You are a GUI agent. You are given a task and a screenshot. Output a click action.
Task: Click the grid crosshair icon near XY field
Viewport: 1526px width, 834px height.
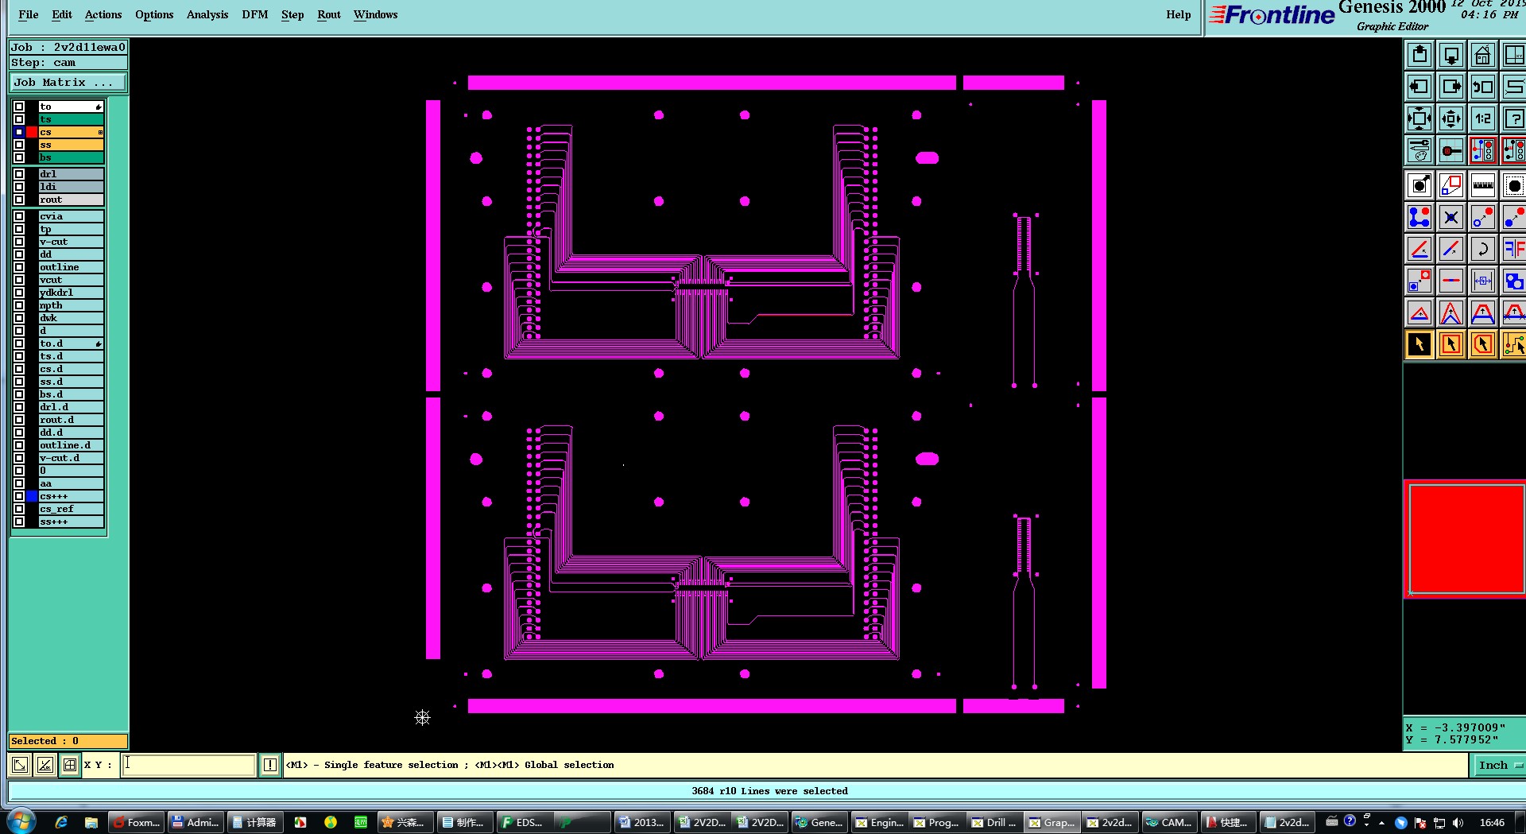(x=70, y=765)
